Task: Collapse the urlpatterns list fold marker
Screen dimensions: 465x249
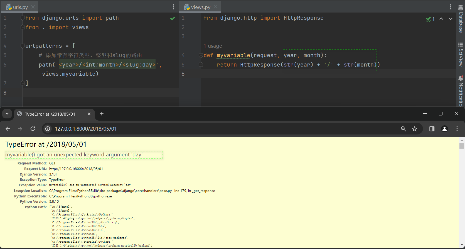Action: (23, 46)
